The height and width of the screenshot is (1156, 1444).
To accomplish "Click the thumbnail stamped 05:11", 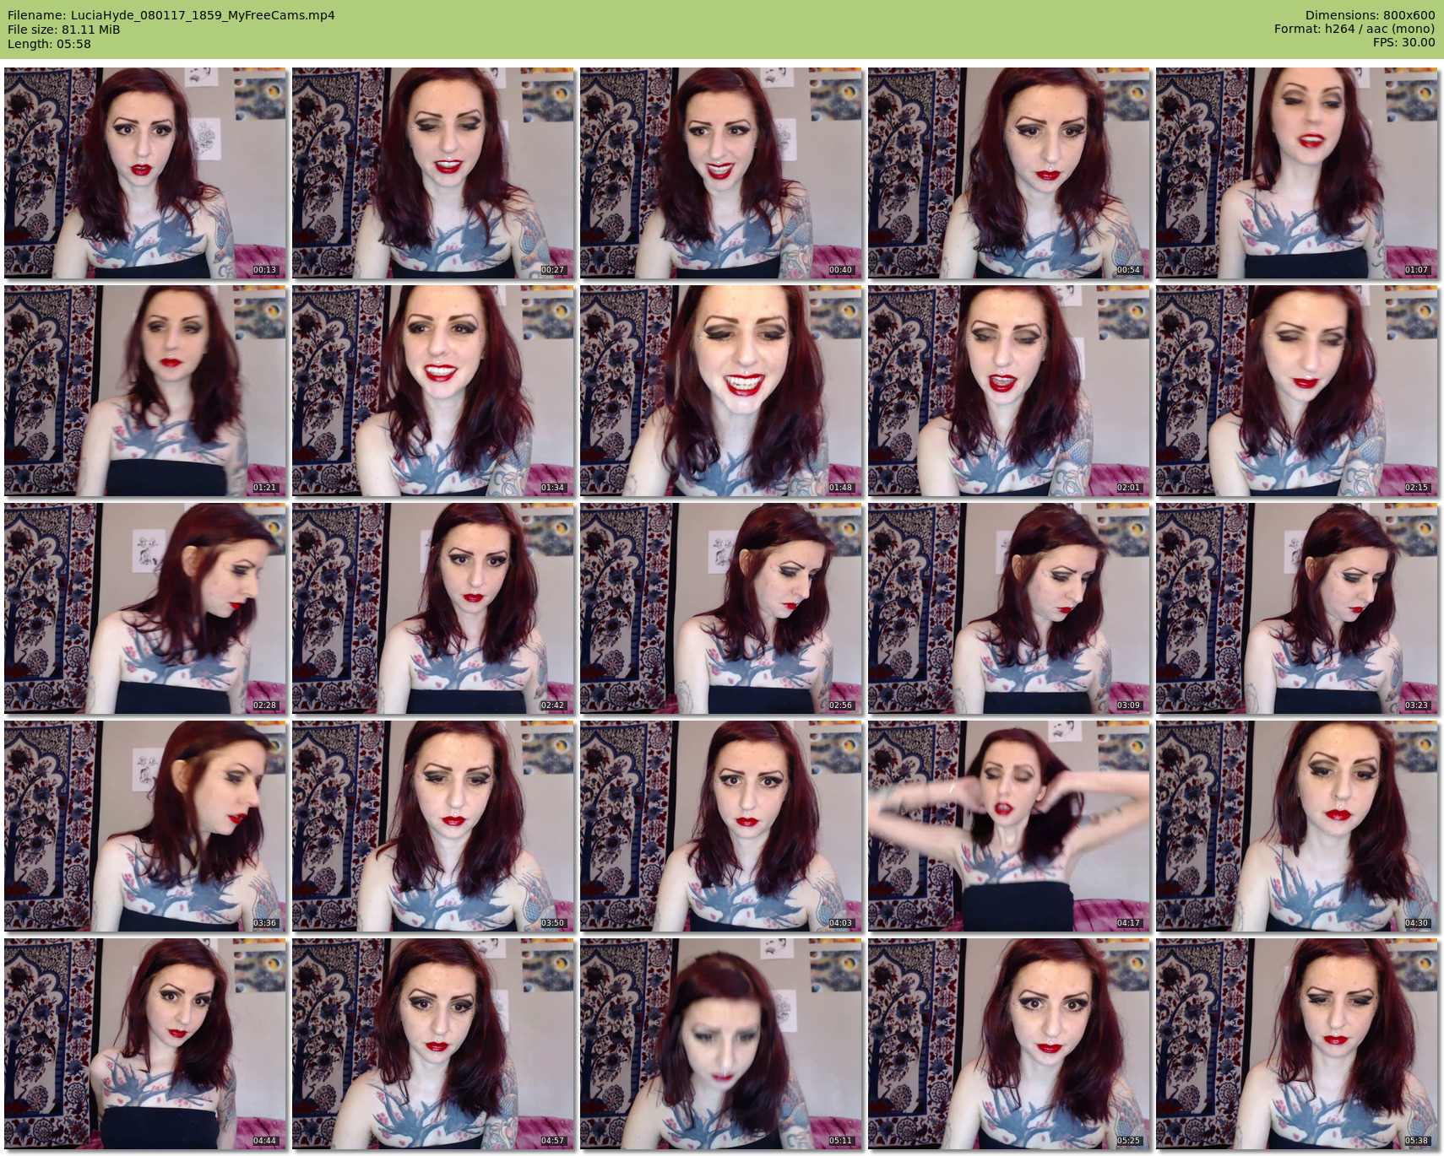I will tap(720, 1044).
